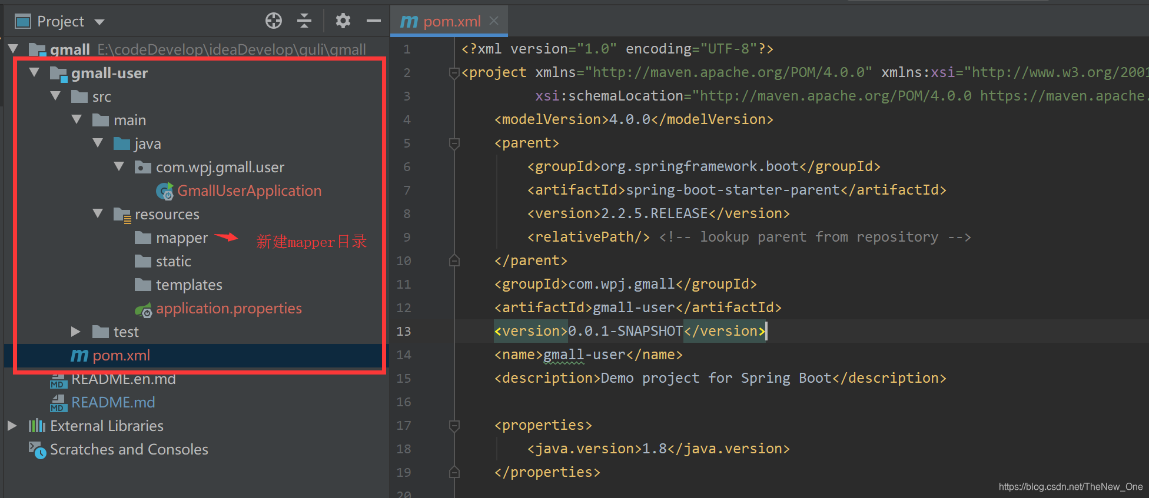
Task: Click the Demo project for Spring Boot description
Action: [716, 379]
